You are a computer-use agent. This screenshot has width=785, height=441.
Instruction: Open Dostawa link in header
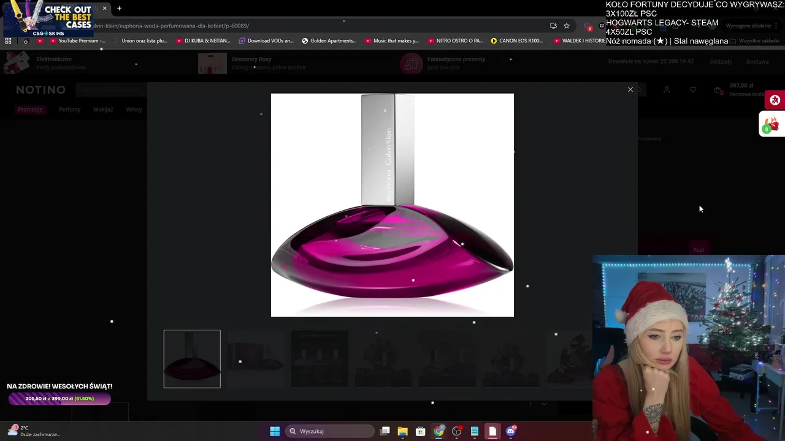click(757, 62)
